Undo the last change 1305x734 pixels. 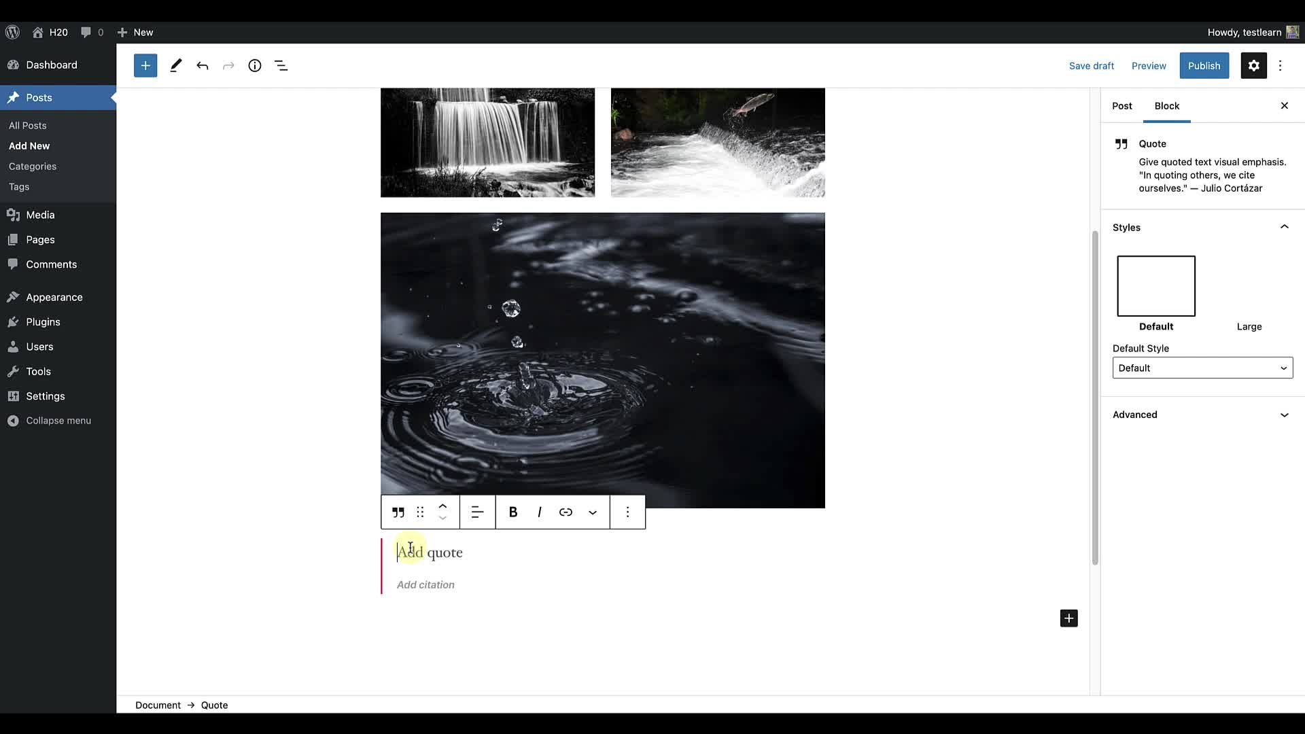202,66
